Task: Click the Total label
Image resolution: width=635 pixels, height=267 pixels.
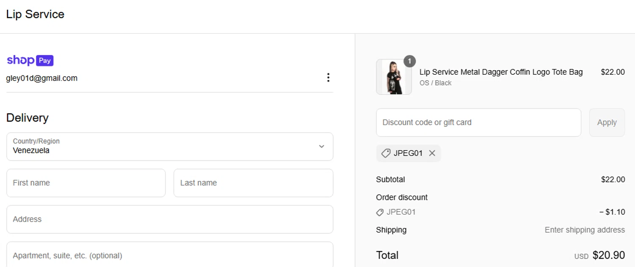Action: click(387, 255)
